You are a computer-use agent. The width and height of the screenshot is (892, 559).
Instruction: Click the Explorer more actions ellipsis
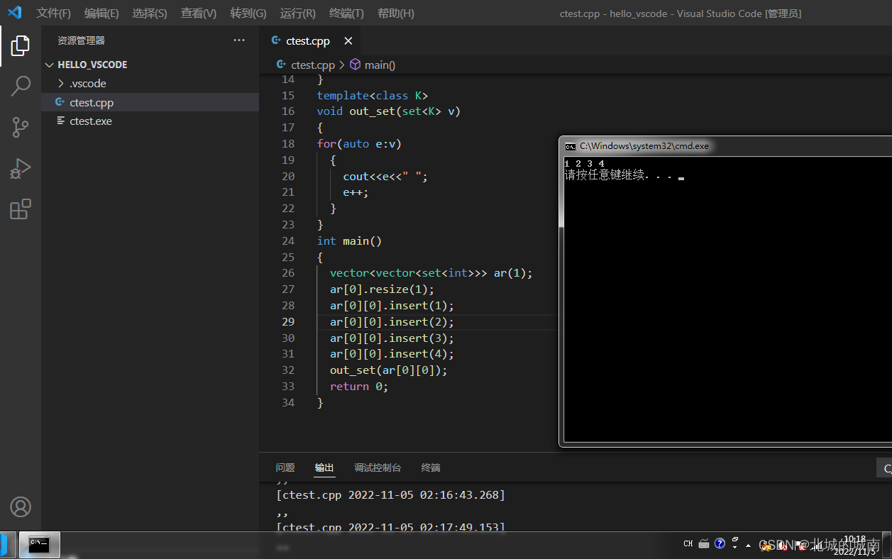pyautogui.click(x=239, y=40)
